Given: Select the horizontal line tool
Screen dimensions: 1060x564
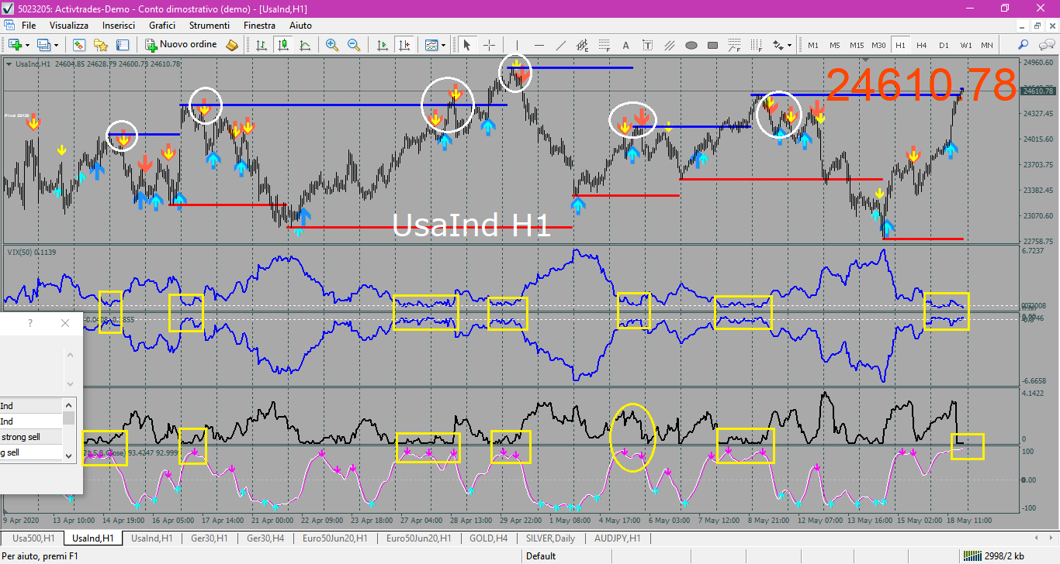Looking at the screenshot, I should 539,45.
